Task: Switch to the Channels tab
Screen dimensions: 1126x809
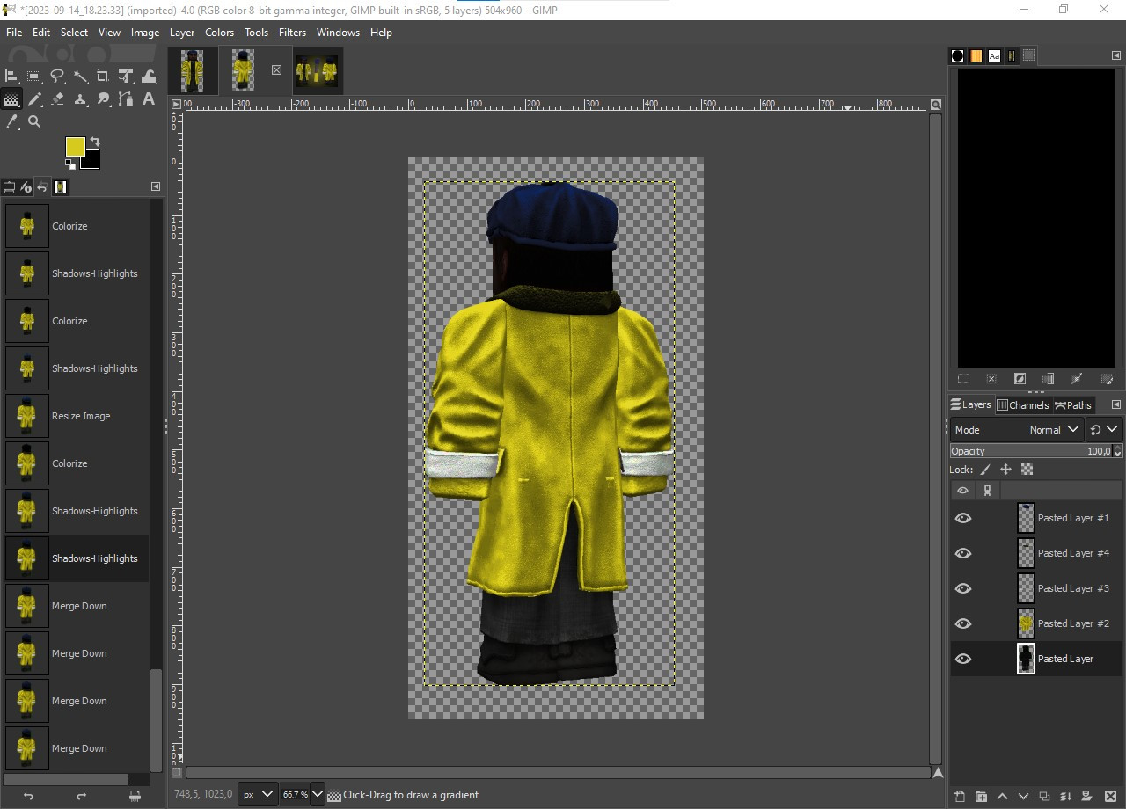Action: pyautogui.click(x=1023, y=405)
